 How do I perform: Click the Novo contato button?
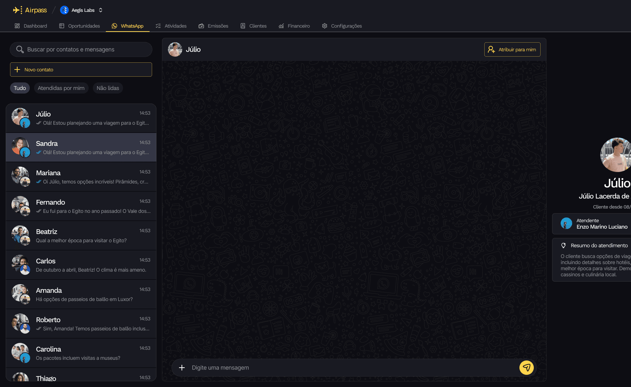[x=81, y=70]
